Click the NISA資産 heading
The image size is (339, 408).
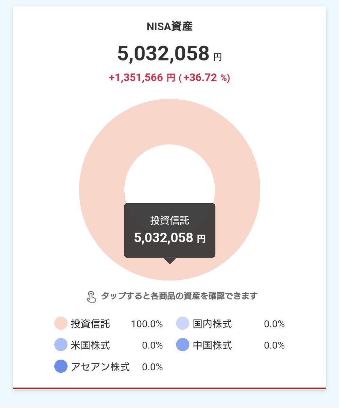pos(169,27)
